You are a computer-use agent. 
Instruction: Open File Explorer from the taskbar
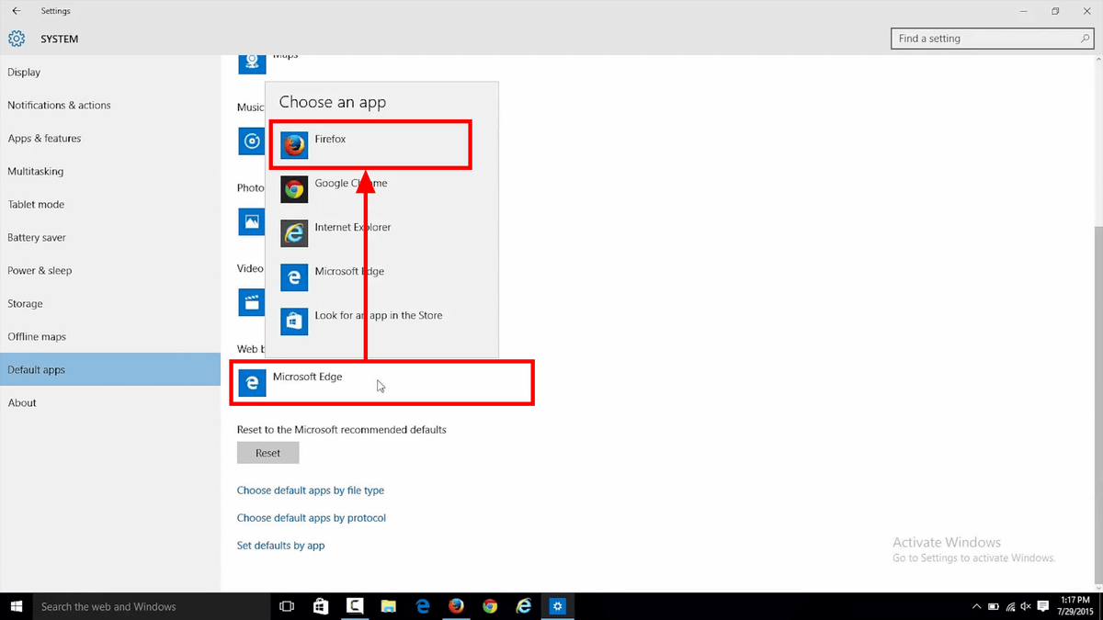388,606
